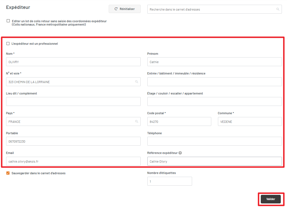The image size is (288, 209).
Task: Click the Code postal field 84270
Action: [179, 121]
